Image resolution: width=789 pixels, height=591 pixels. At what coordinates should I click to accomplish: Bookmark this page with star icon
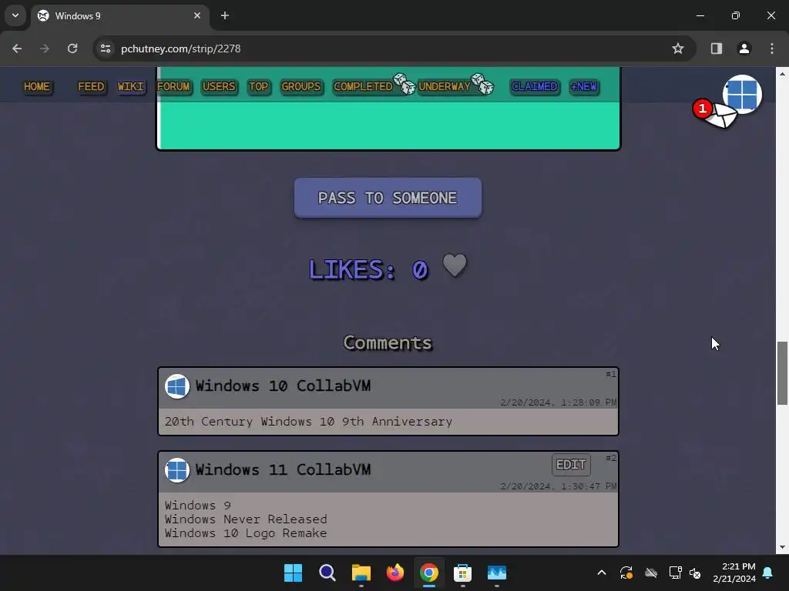point(678,48)
